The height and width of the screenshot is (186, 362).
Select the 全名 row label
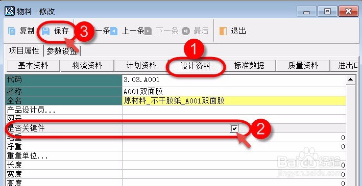coord(64,101)
